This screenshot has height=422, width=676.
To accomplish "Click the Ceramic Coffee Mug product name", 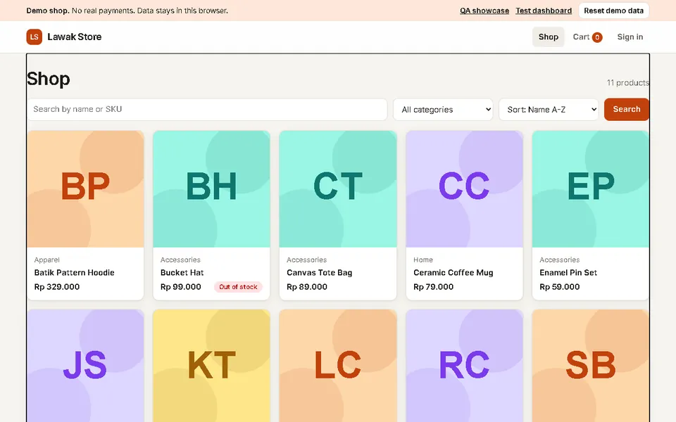I will 453,273.
